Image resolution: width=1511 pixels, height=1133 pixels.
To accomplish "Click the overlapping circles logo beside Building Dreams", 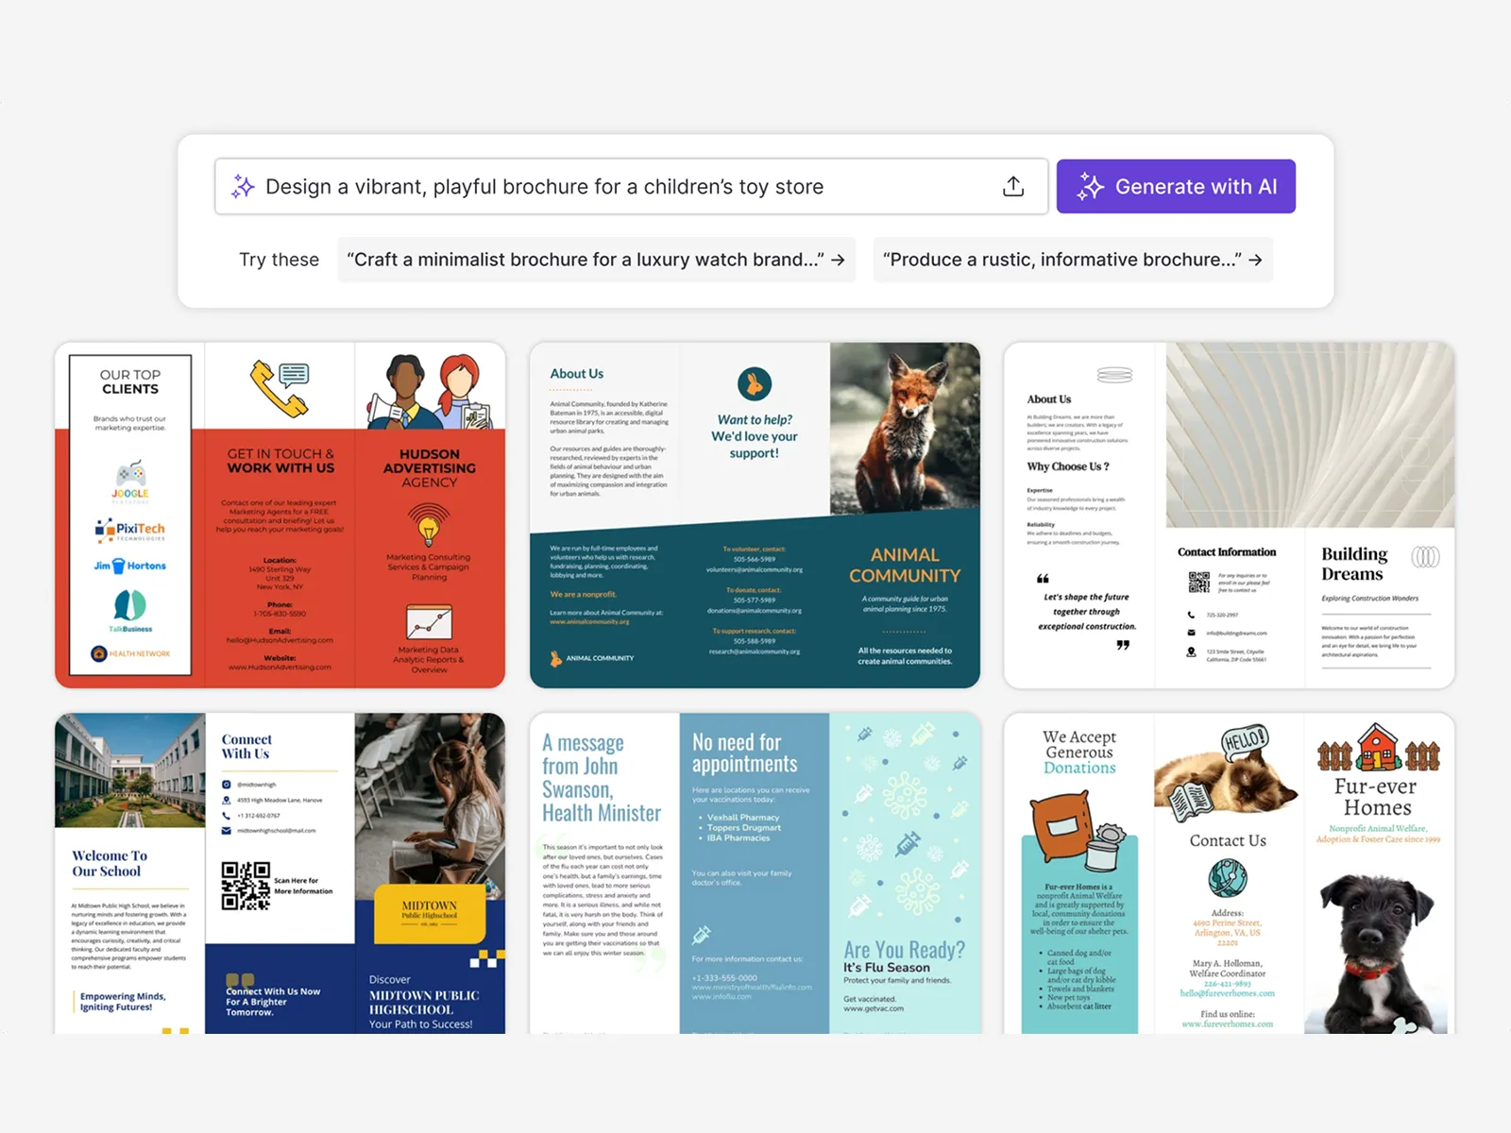I will 1425,557.
